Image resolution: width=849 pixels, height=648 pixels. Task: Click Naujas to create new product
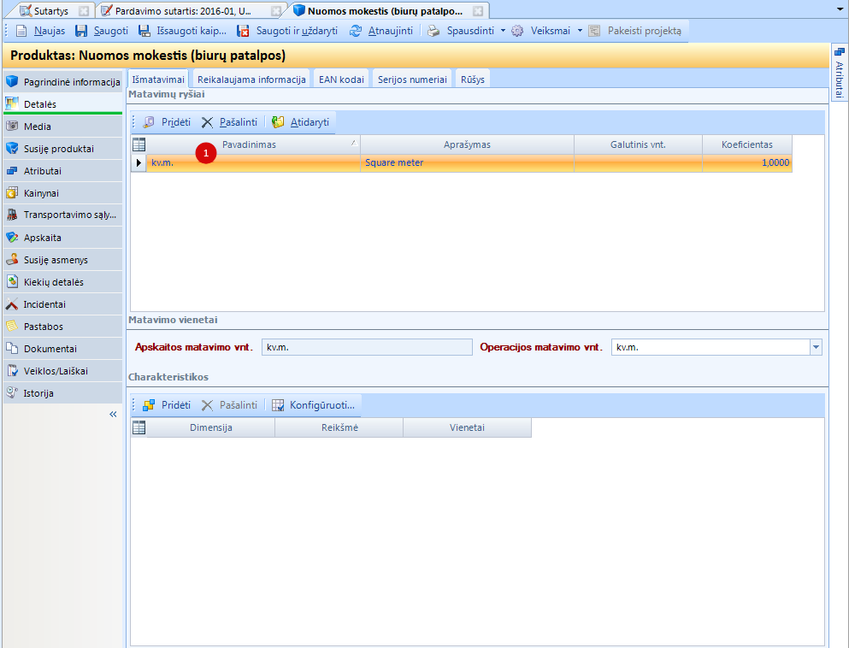41,31
